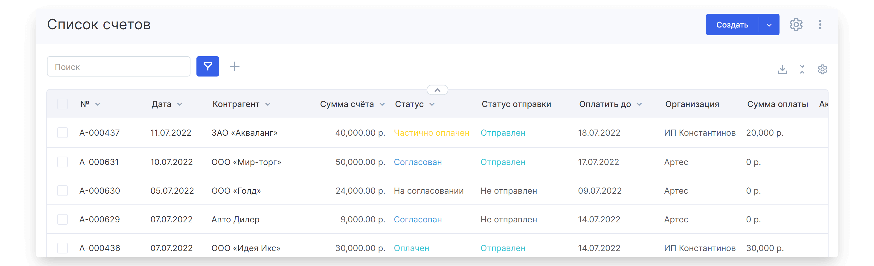Check the box for invoice A-000630
Viewport: 874px width, 266px height.
pos(62,191)
